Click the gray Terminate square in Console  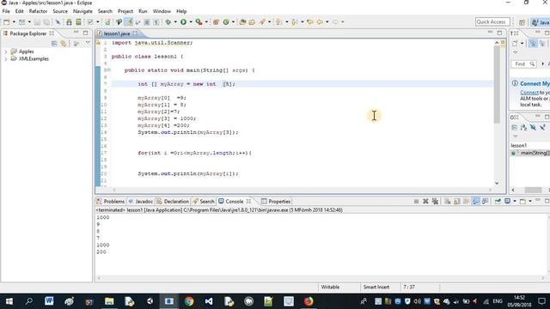click(416, 202)
